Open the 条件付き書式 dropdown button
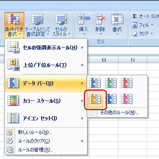 pos(14,25)
